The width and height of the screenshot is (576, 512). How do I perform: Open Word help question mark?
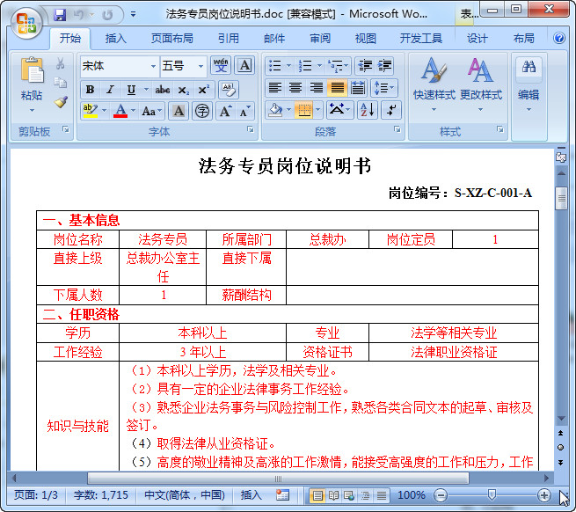click(x=559, y=38)
